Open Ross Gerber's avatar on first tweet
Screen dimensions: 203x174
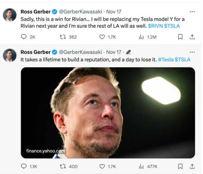[x=10, y=15]
